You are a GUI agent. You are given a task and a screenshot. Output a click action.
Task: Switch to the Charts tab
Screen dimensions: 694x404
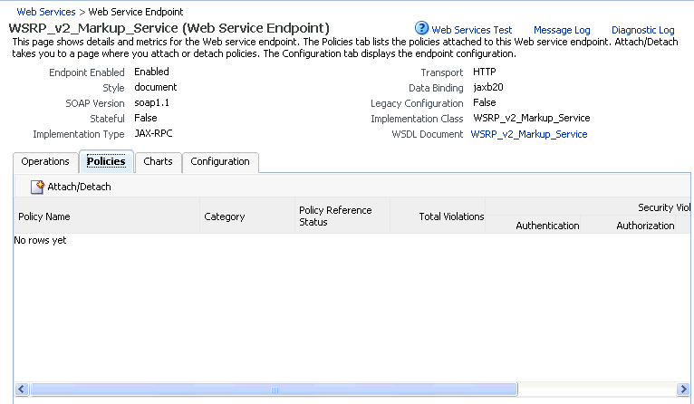[158, 161]
